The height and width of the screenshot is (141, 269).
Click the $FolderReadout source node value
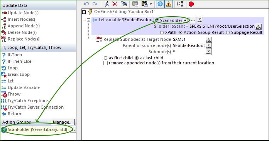coord(189,45)
